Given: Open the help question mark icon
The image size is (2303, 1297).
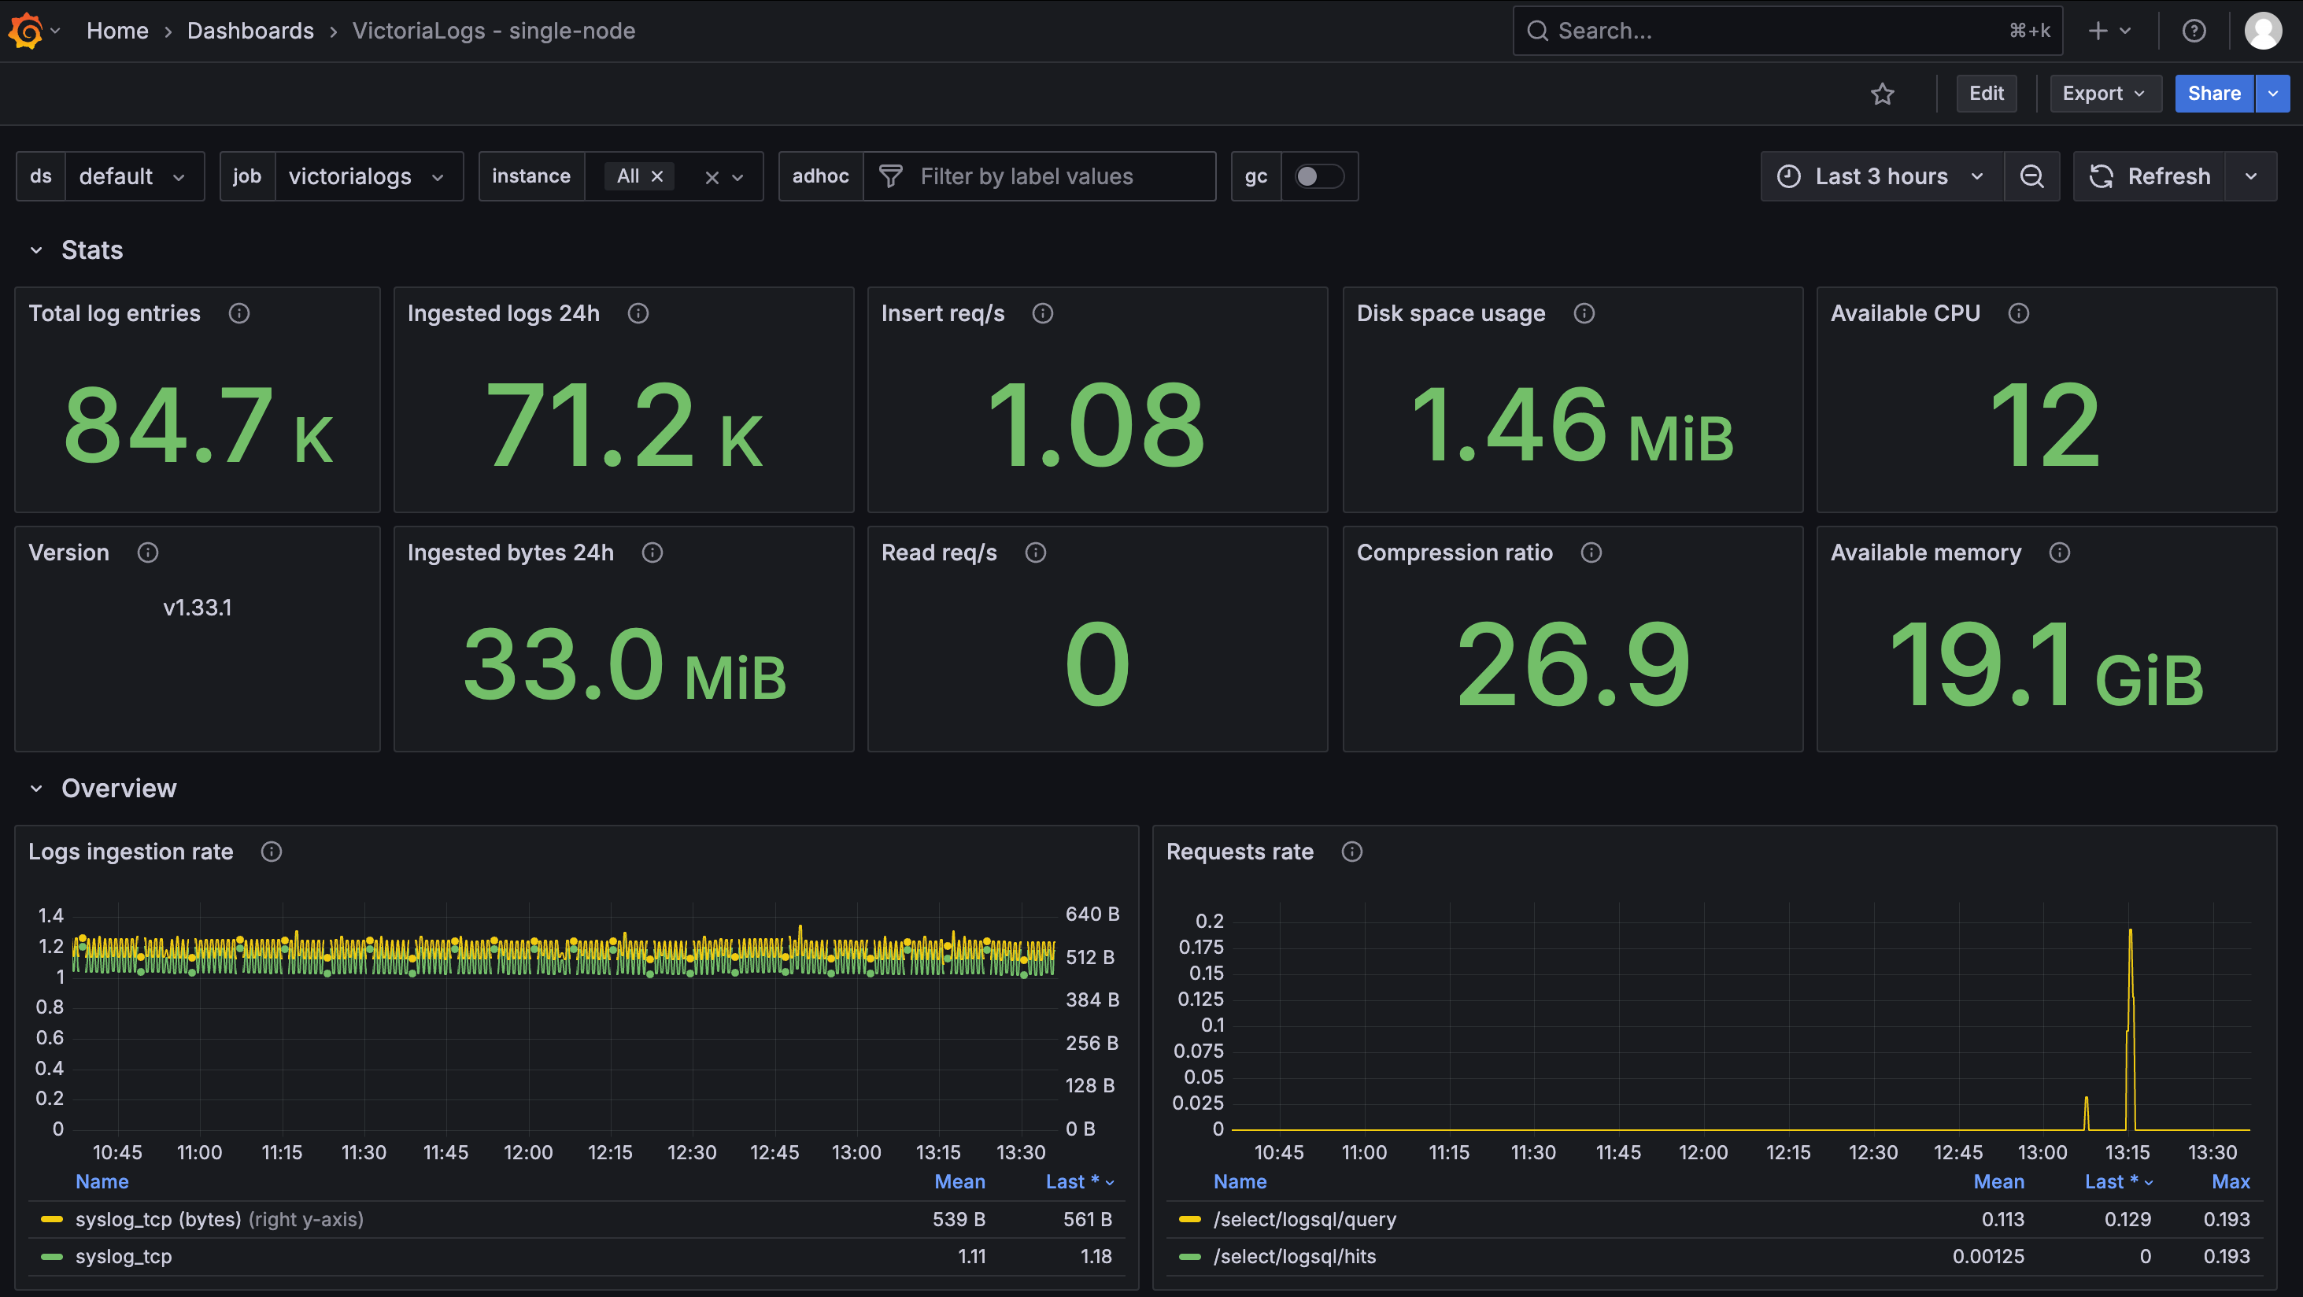Looking at the screenshot, I should 2193,31.
